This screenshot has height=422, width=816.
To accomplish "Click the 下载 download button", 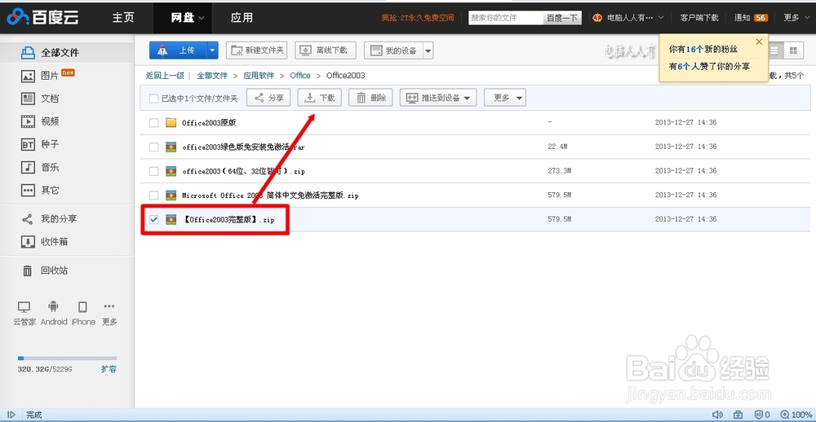I will pos(320,98).
